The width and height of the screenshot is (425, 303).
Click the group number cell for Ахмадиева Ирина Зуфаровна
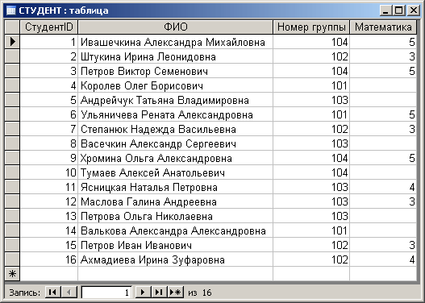311,259
